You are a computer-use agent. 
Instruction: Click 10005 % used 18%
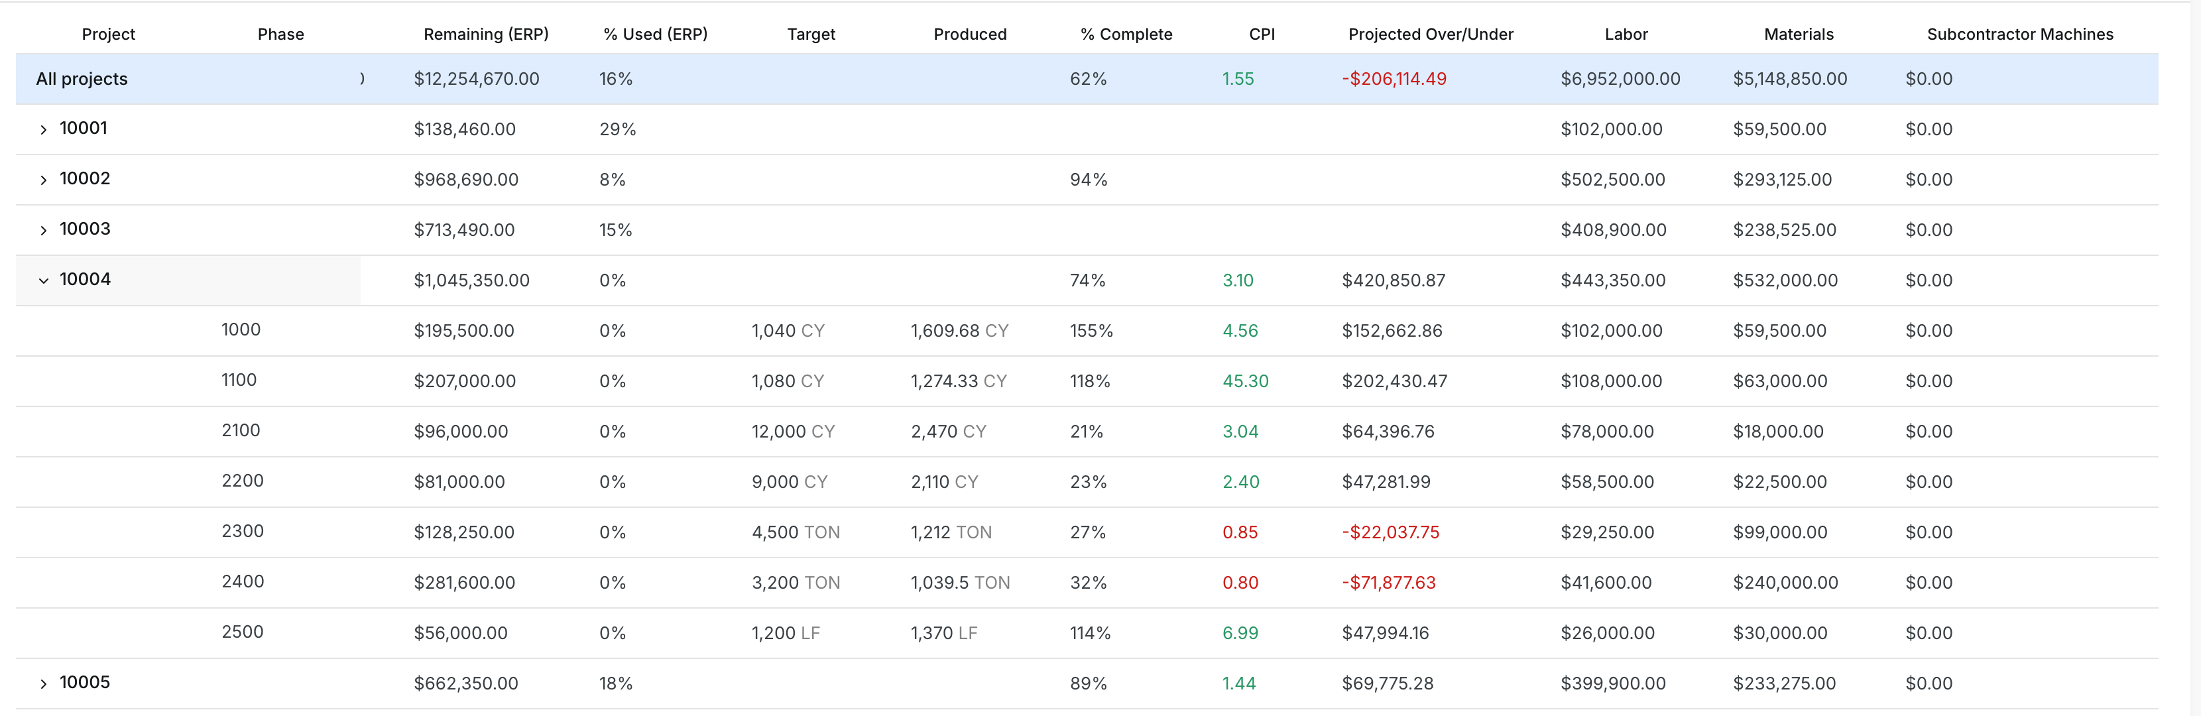[x=615, y=684]
